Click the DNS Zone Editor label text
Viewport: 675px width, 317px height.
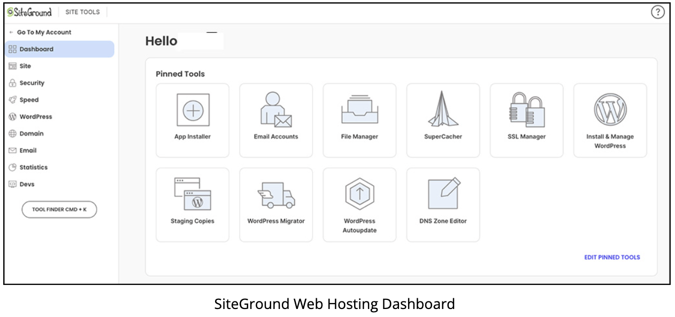(443, 221)
